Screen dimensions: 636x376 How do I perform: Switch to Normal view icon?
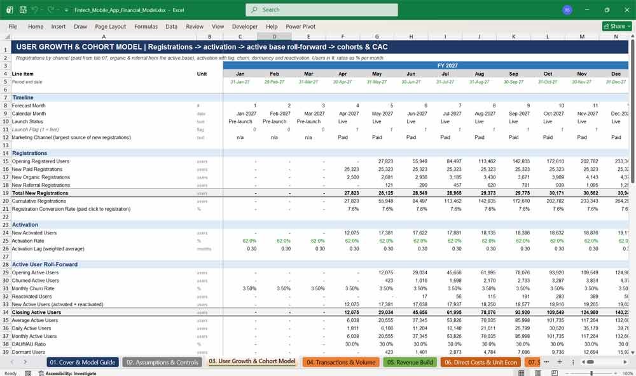click(522, 373)
